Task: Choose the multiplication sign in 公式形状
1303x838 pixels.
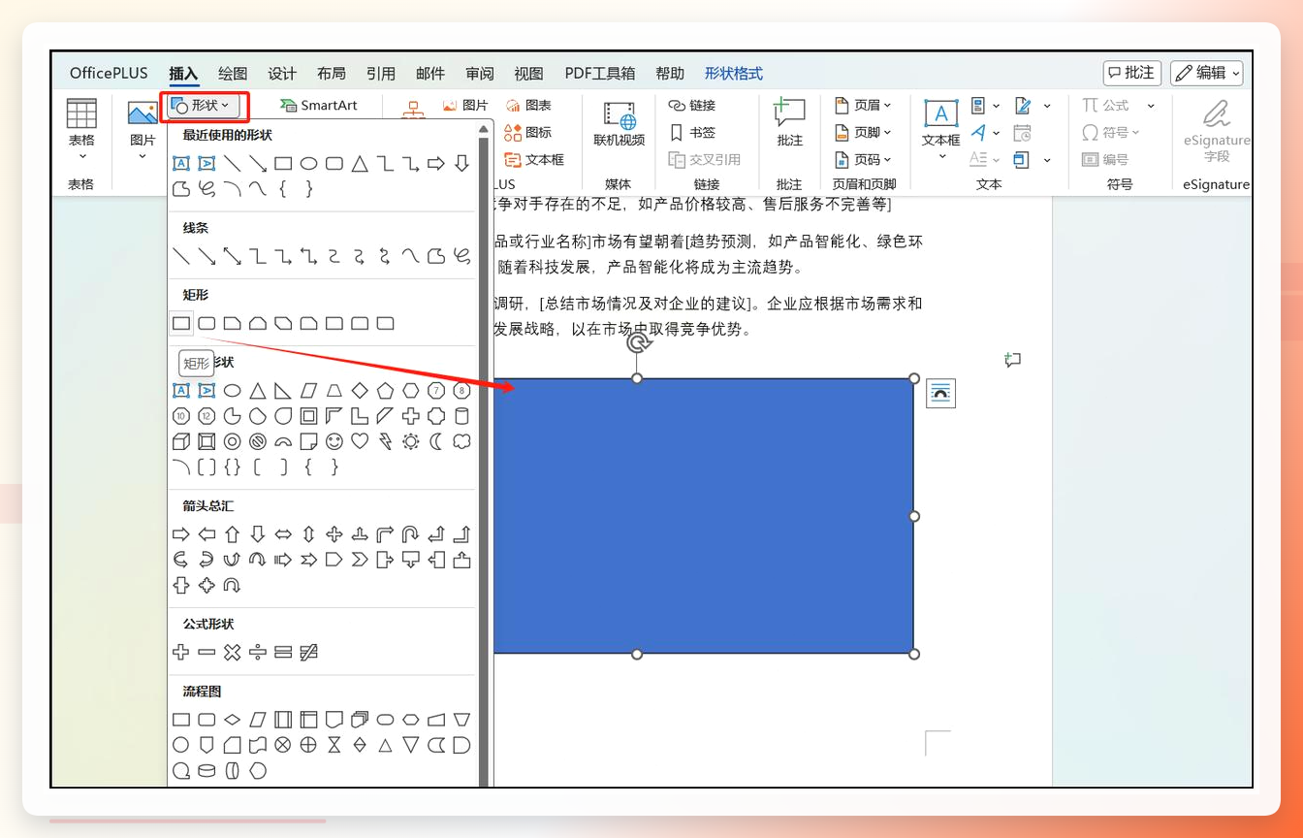Action: point(232,652)
